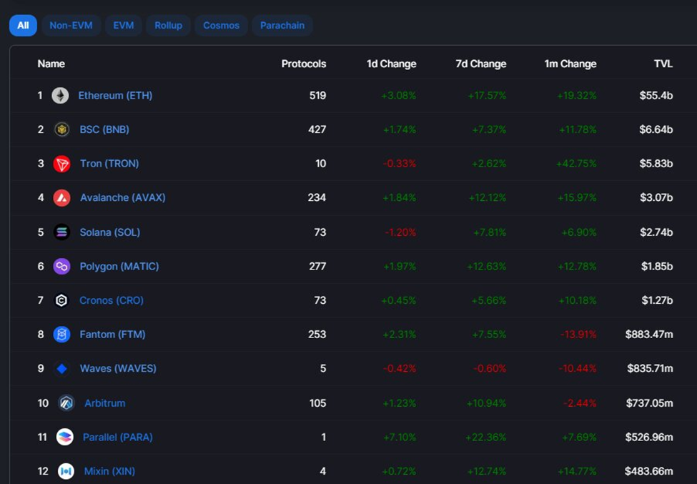This screenshot has height=484, width=697.
Task: Open the Parachain filter tab
Action: click(282, 26)
